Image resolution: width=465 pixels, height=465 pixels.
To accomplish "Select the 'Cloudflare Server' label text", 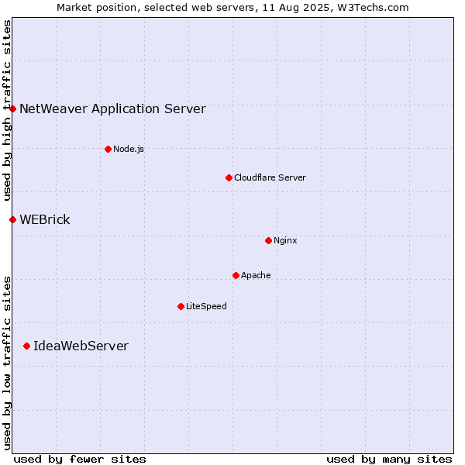I will click(x=270, y=177).
